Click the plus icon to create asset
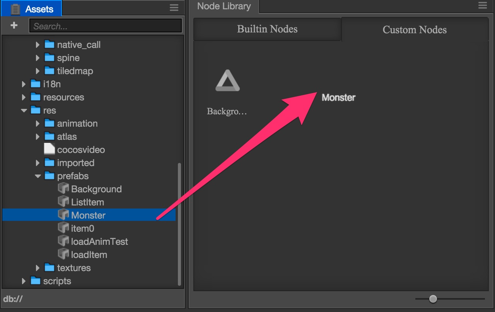Screen dimensions: 495x312 pos(14,25)
